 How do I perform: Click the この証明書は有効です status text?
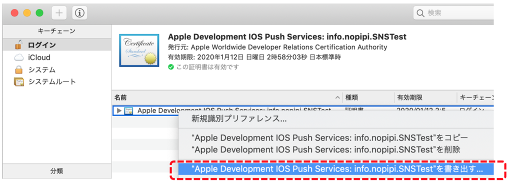point(207,67)
